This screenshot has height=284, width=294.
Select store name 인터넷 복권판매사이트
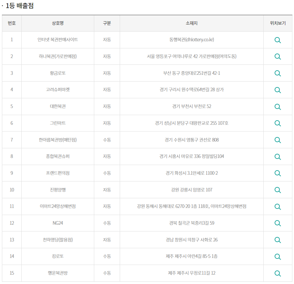pyautogui.click(x=58, y=40)
